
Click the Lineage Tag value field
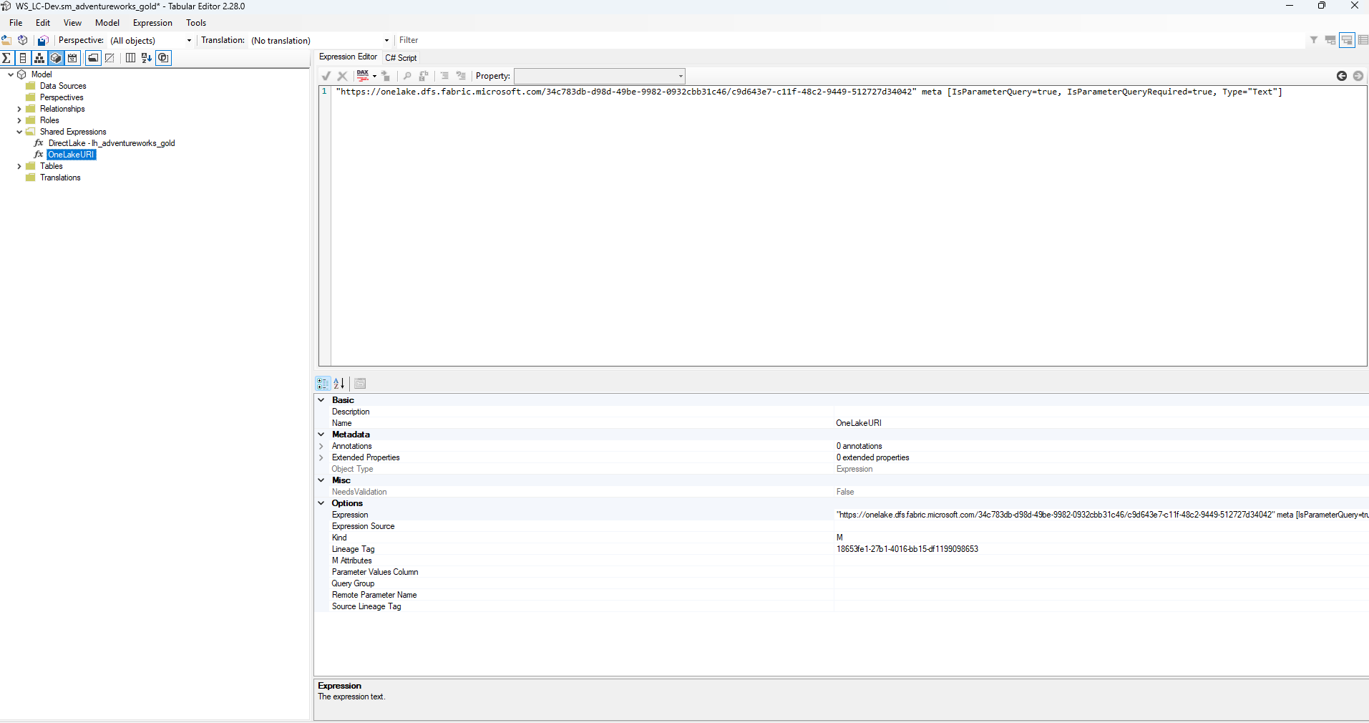tap(1101, 549)
